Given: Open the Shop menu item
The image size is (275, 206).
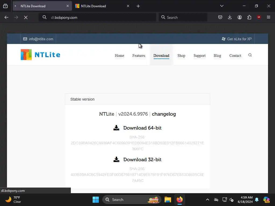Looking at the screenshot, I should tap(181, 56).
